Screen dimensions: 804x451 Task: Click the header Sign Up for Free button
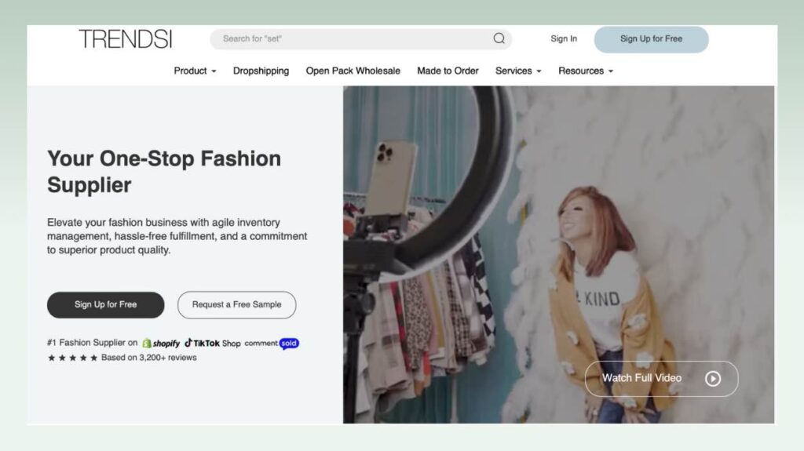(x=651, y=39)
